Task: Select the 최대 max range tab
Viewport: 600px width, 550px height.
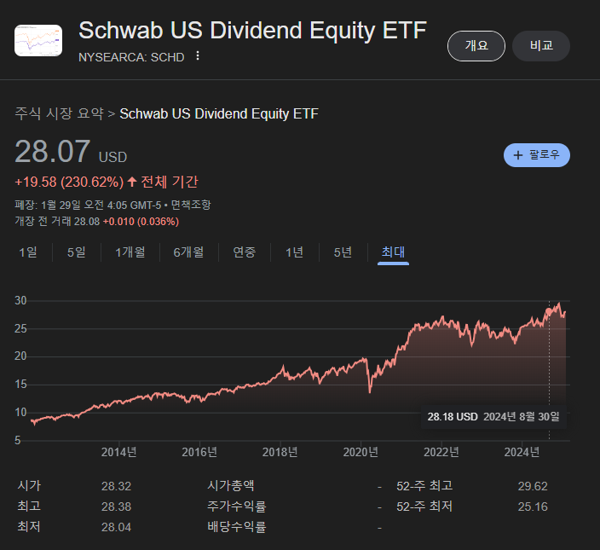Action: tap(393, 252)
